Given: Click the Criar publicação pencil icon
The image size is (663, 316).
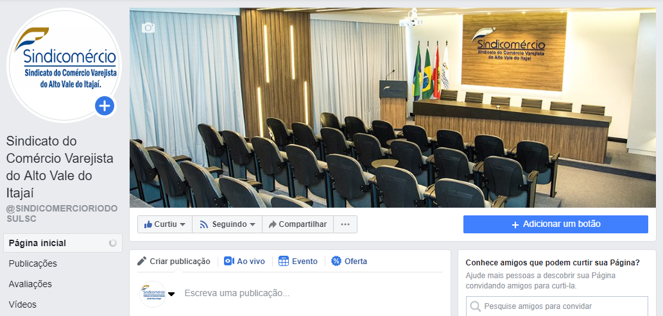Looking at the screenshot, I should (x=142, y=261).
